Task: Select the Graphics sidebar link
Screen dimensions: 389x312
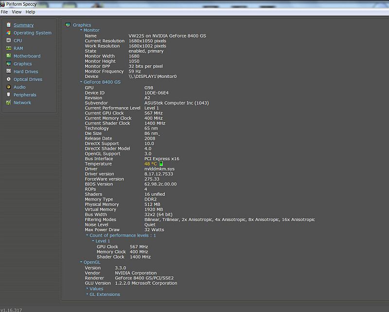Action: 22,64
